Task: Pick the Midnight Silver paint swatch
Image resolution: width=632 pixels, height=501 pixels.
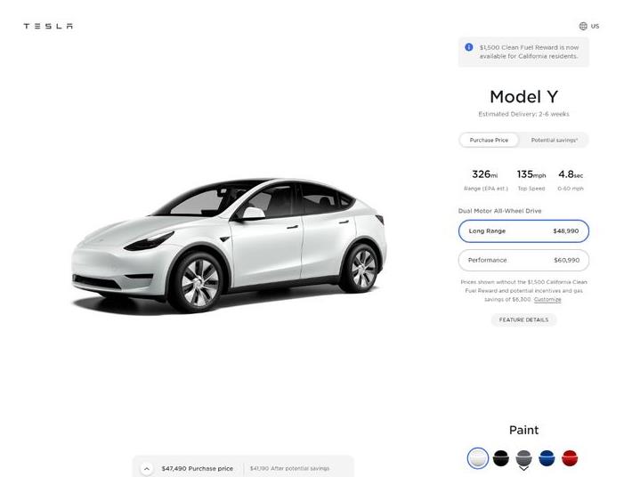Action: click(x=524, y=458)
